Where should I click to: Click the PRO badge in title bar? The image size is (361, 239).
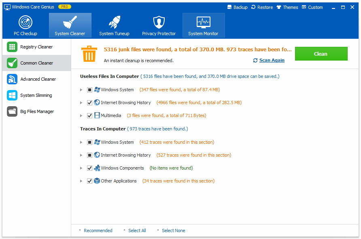(x=65, y=7)
